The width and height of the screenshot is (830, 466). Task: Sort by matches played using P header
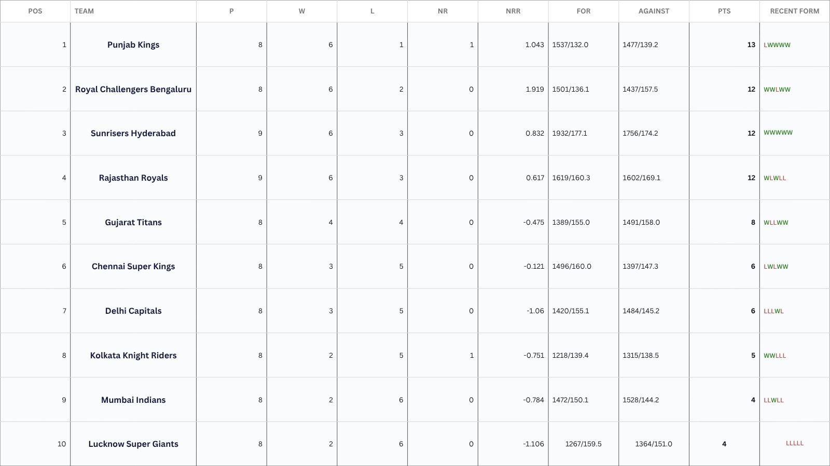tap(231, 11)
